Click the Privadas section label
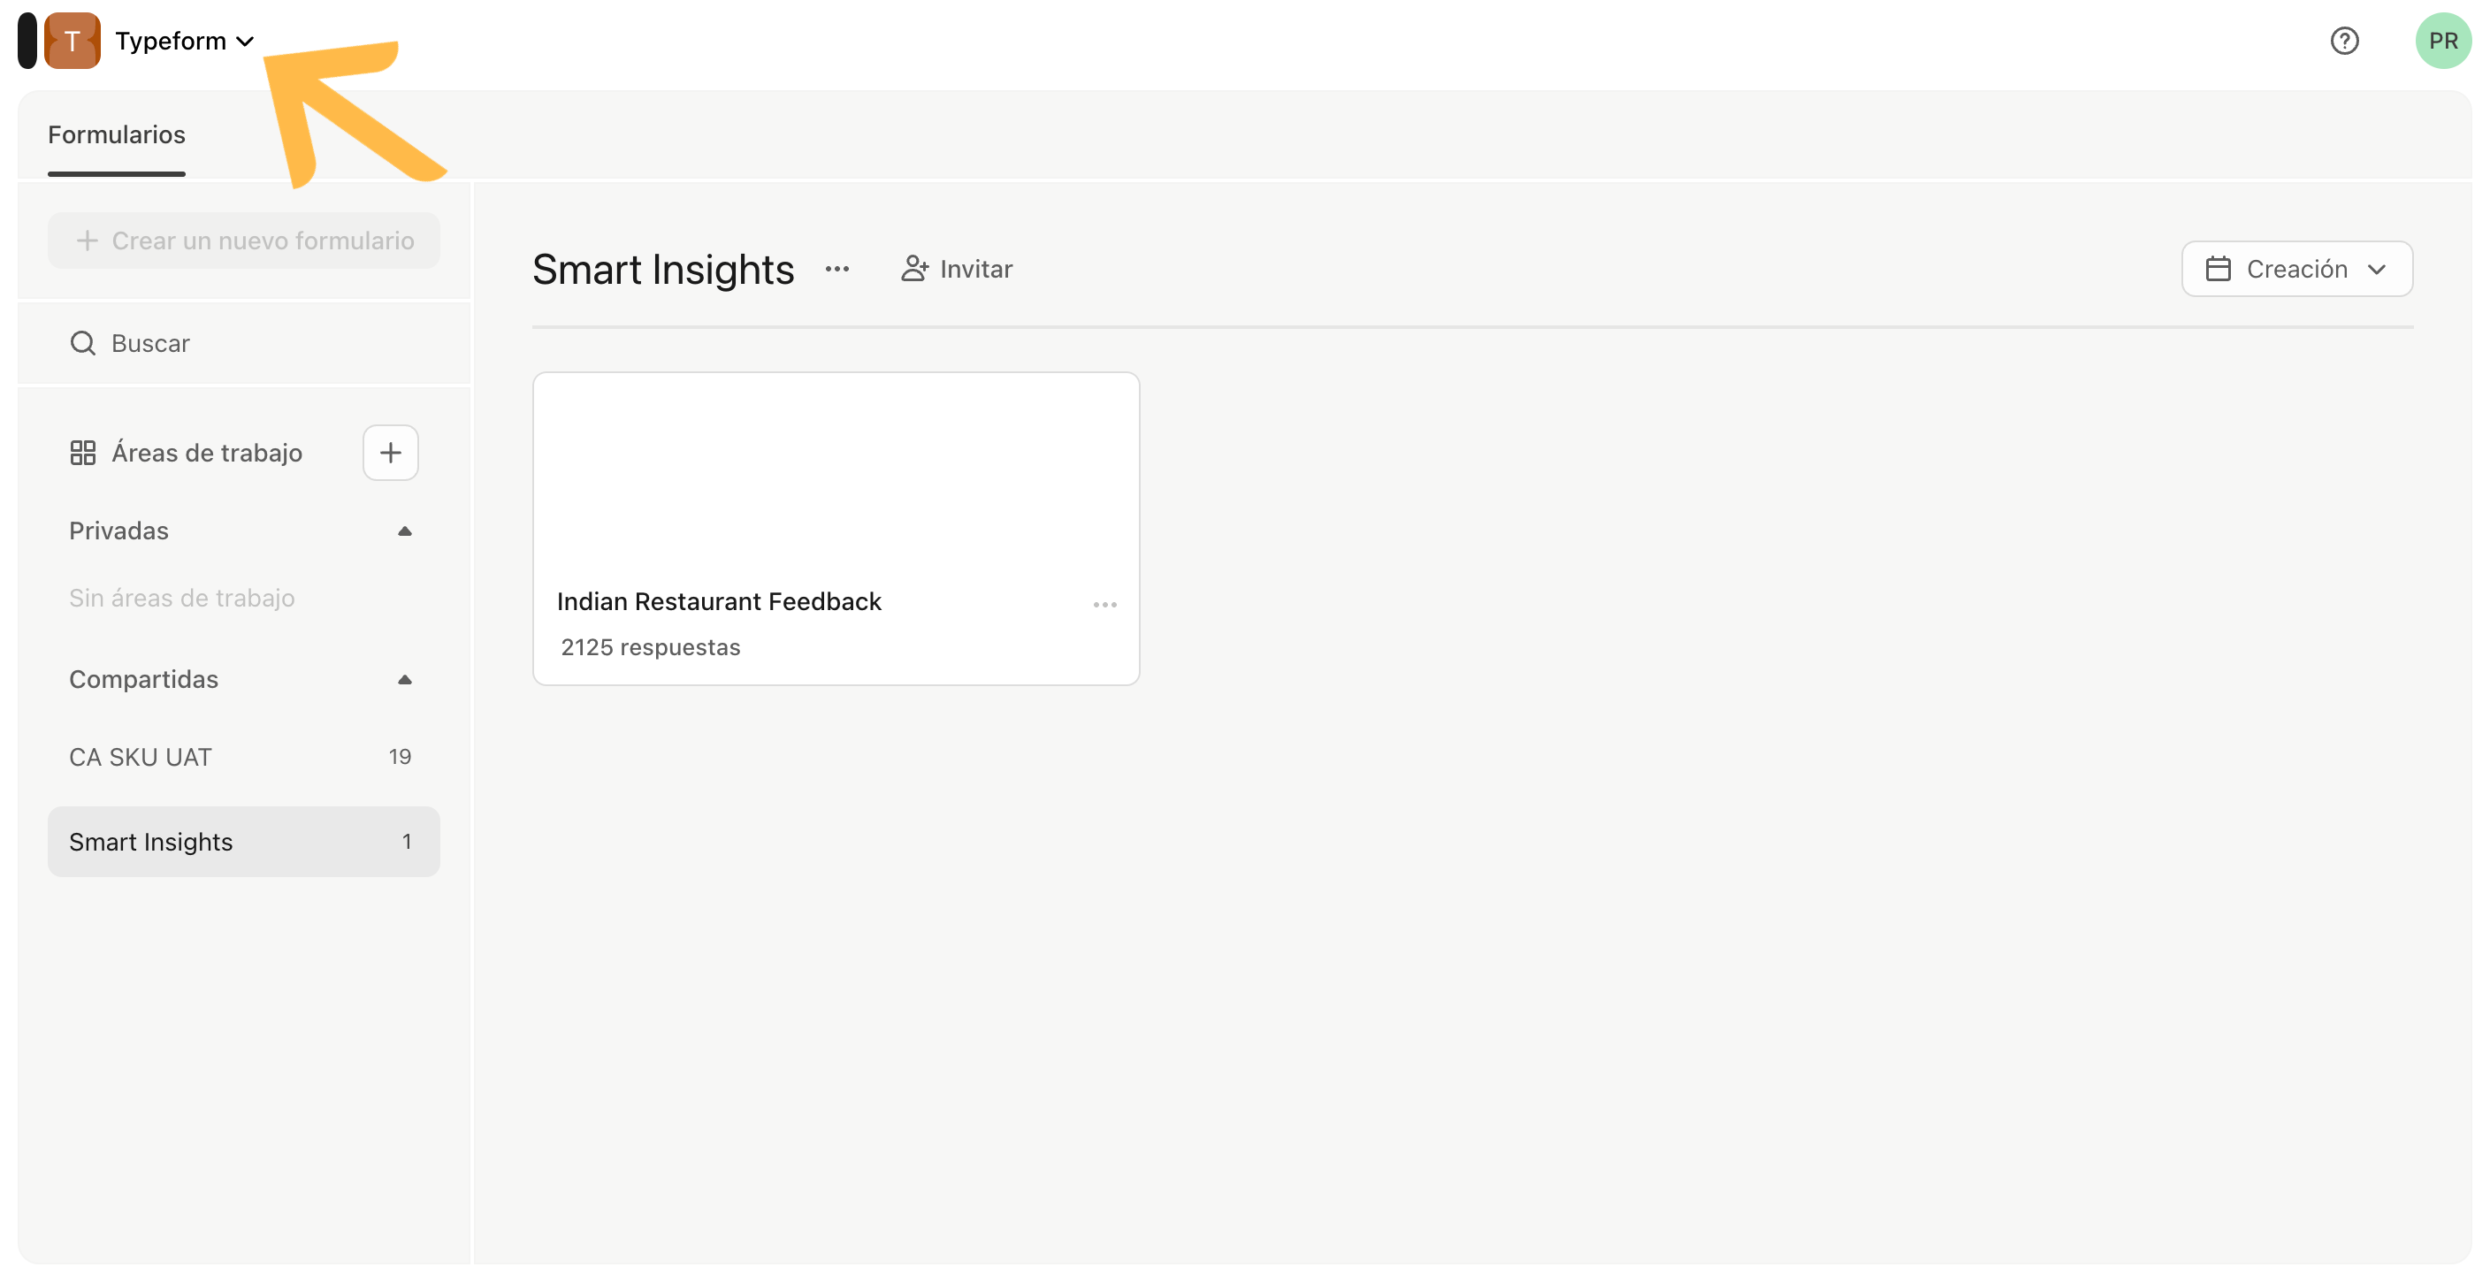Viewport: 2490px width, 1275px height. 118,531
